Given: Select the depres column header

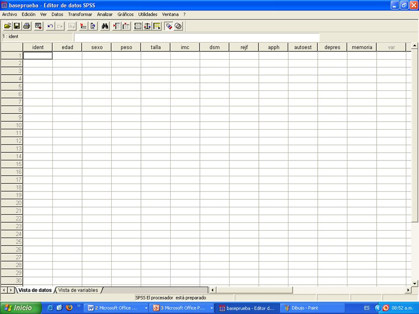Looking at the screenshot, I should click(x=333, y=47).
